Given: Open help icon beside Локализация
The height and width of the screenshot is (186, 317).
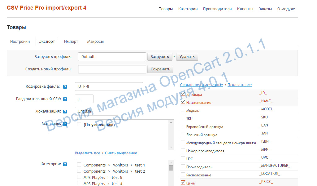Looking at the screenshot, I should [65, 112].
